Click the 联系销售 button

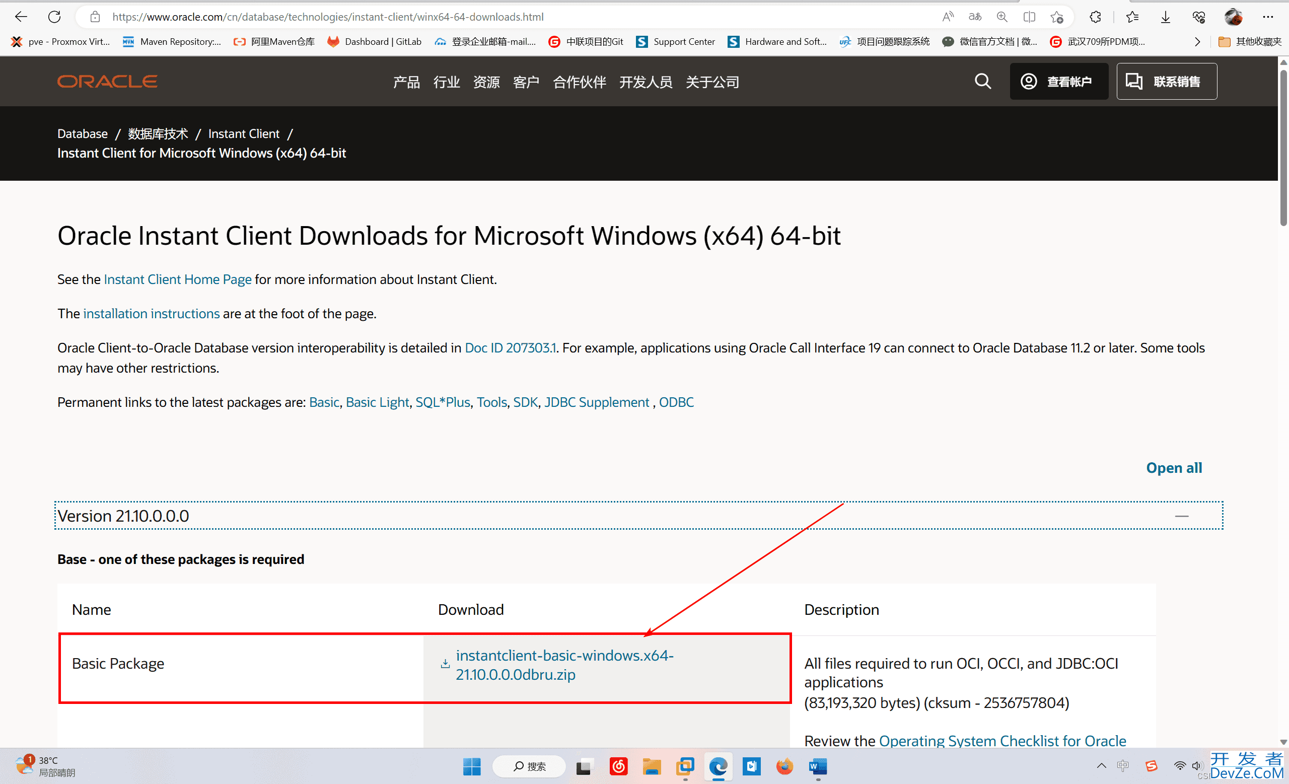[x=1167, y=81]
